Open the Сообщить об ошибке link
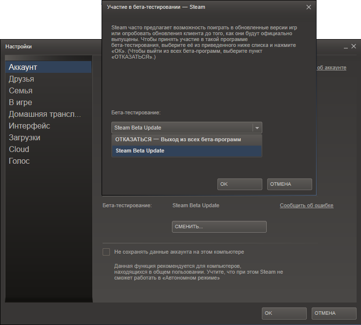 click(x=306, y=205)
